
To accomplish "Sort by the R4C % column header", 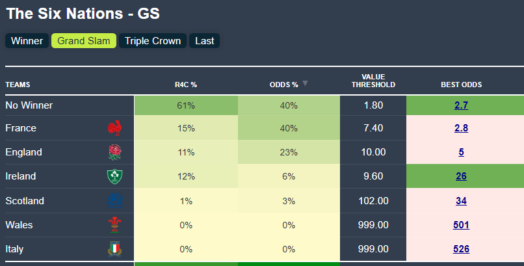I will click(186, 85).
